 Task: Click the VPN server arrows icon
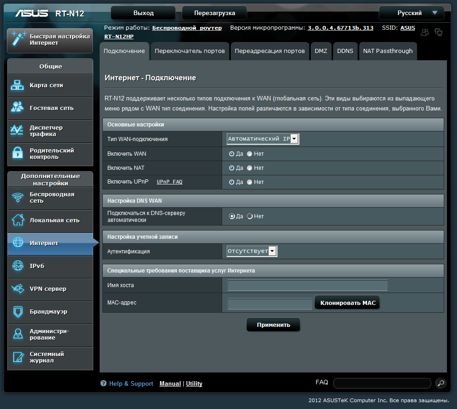[18, 288]
